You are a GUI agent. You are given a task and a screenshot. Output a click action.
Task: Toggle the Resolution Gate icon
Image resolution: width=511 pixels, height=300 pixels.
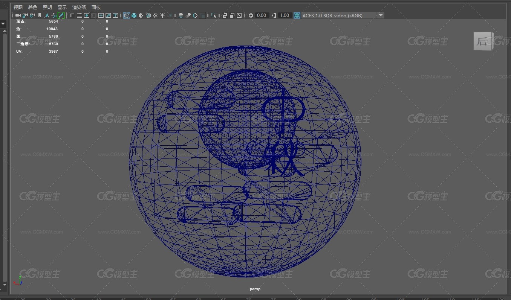(87, 15)
